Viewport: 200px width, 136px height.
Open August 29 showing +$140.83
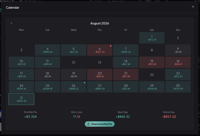coord(152,87)
